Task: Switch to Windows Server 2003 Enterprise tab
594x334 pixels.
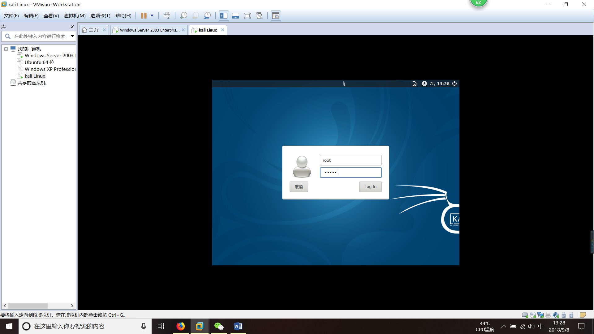Action: point(149,30)
